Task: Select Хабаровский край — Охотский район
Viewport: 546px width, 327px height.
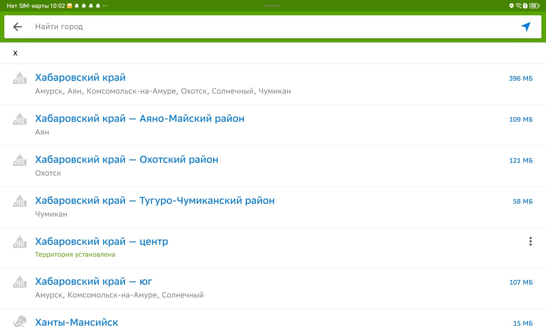Action: 126,160
